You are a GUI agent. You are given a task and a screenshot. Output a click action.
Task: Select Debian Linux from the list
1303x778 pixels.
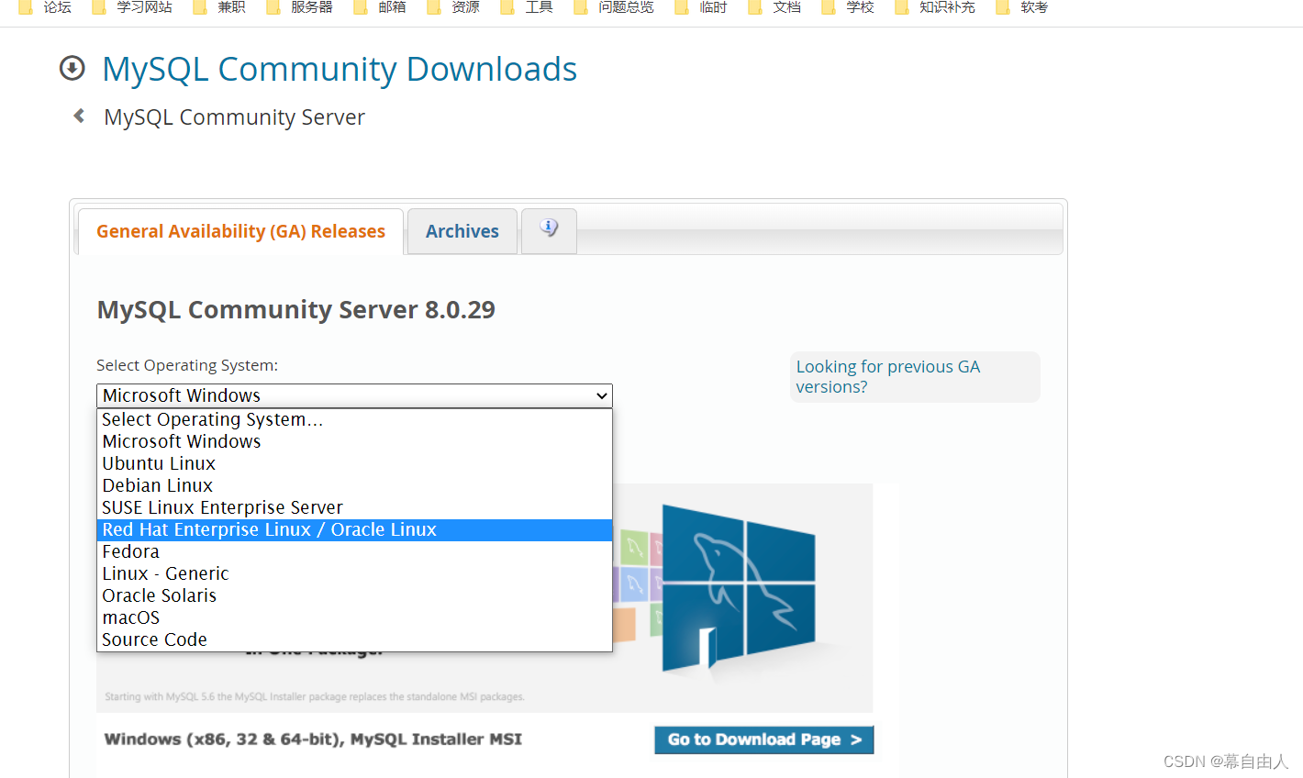click(x=354, y=485)
